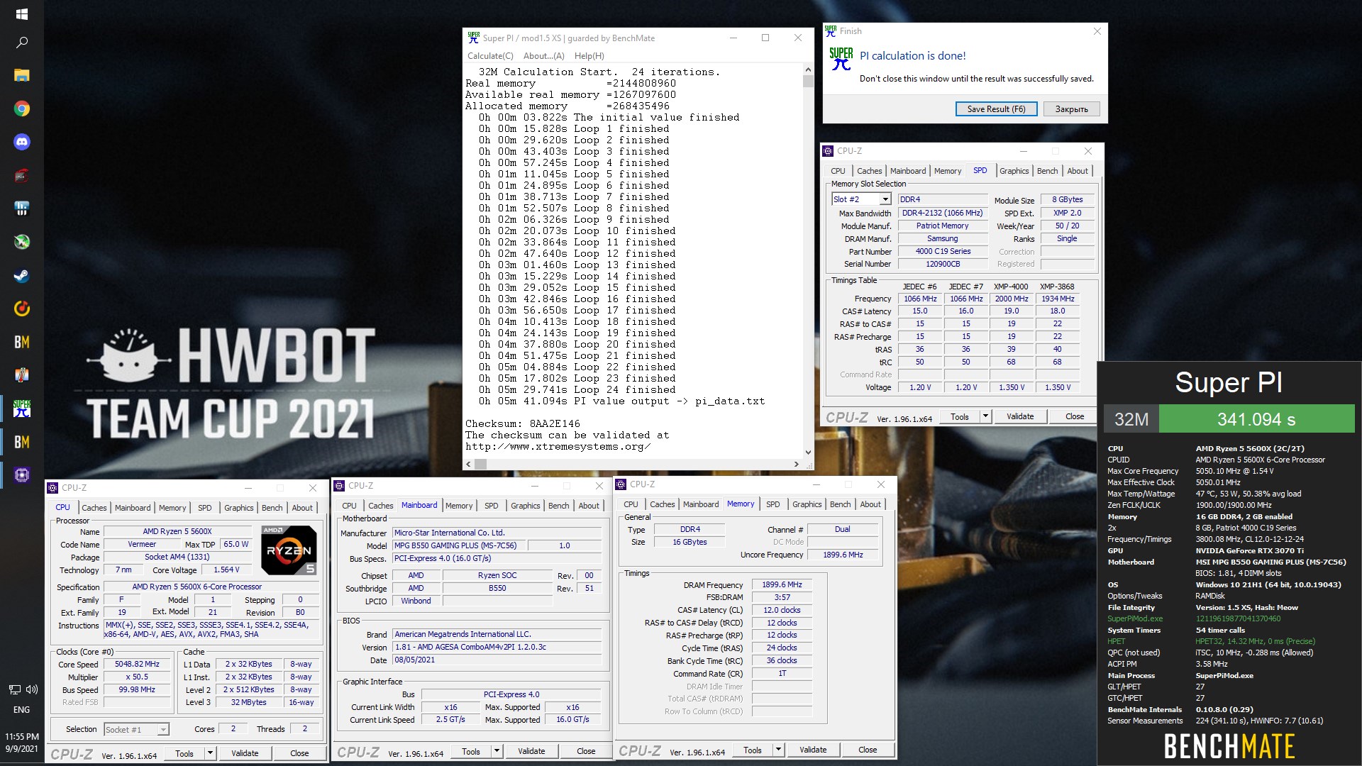Open Calculate(C) menu in Super PI
This screenshot has height=766, width=1362.
[490, 56]
